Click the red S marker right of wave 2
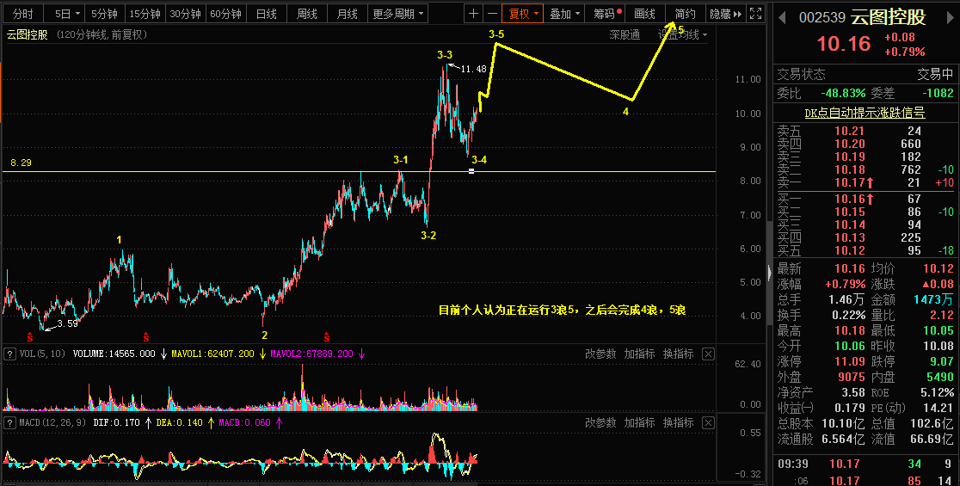Viewport: 960px width, 486px height. point(327,336)
